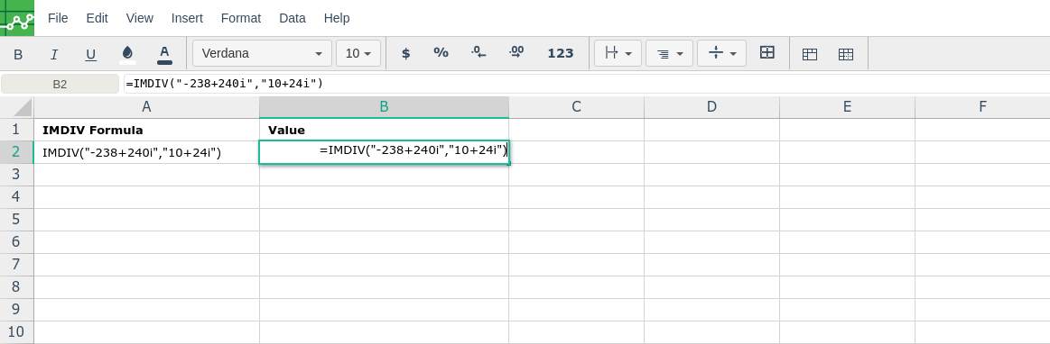Toggle italic formatting
The width and height of the screenshot is (1050, 344).
click(54, 54)
